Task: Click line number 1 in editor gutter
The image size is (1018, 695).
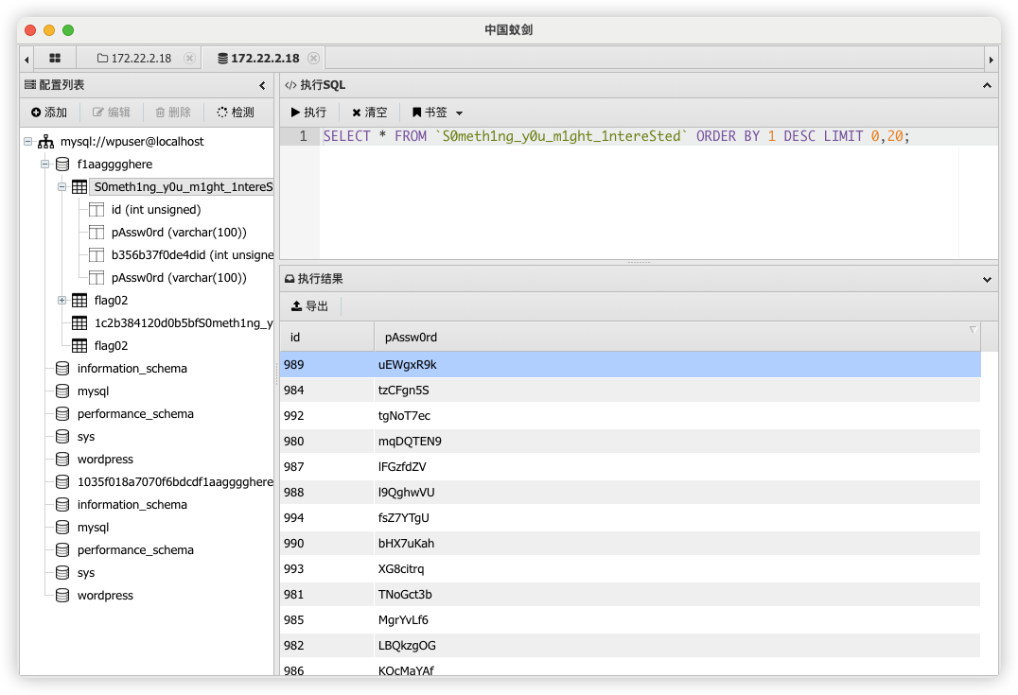Action: (303, 136)
